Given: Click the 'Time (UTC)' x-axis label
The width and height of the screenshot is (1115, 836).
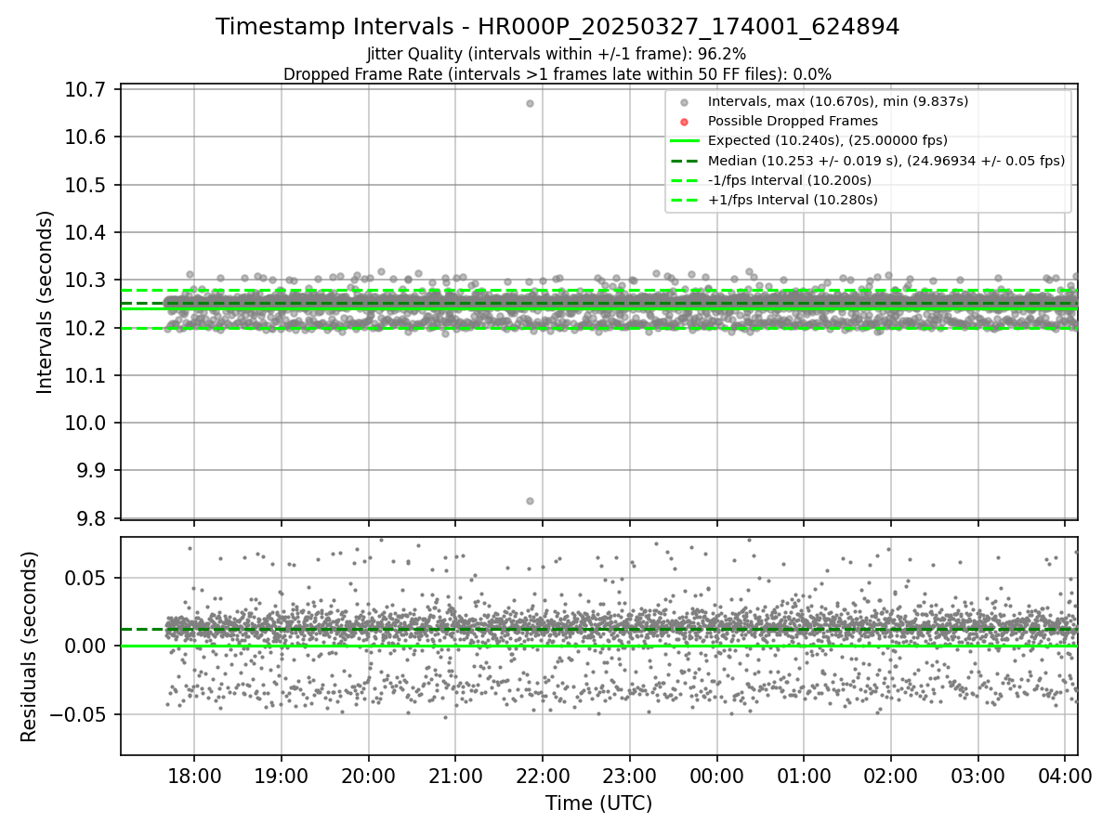Looking at the screenshot, I should coord(599,803).
